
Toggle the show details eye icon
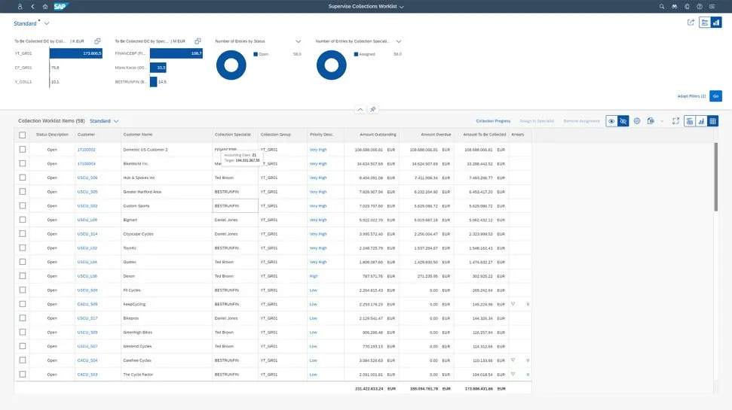611,120
